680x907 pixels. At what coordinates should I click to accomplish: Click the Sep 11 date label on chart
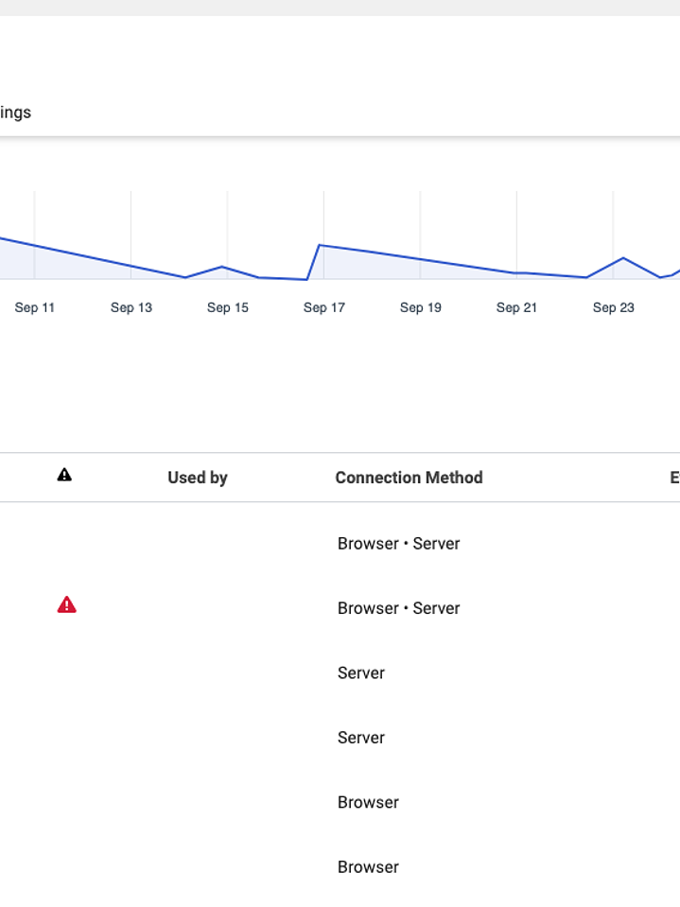tap(35, 307)
